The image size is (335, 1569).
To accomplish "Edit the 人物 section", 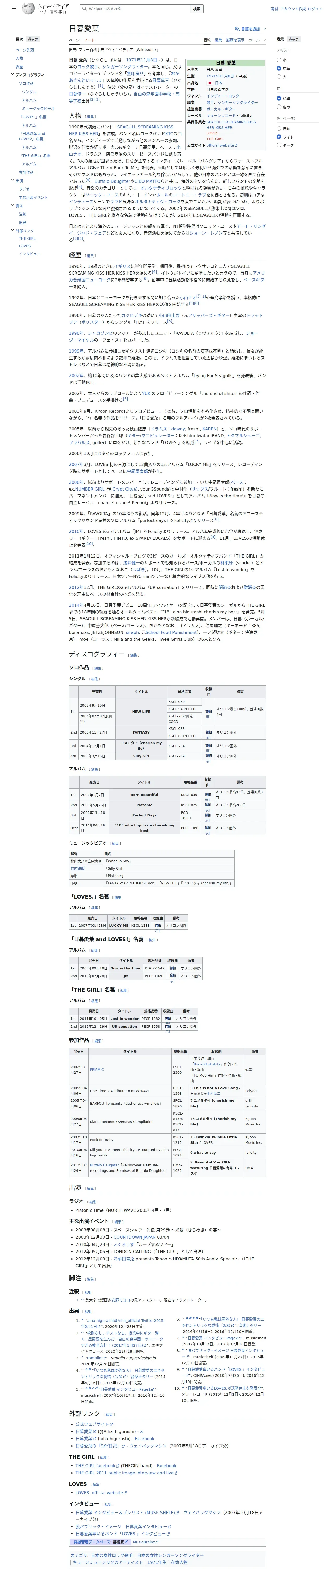I will coord(91,117).
